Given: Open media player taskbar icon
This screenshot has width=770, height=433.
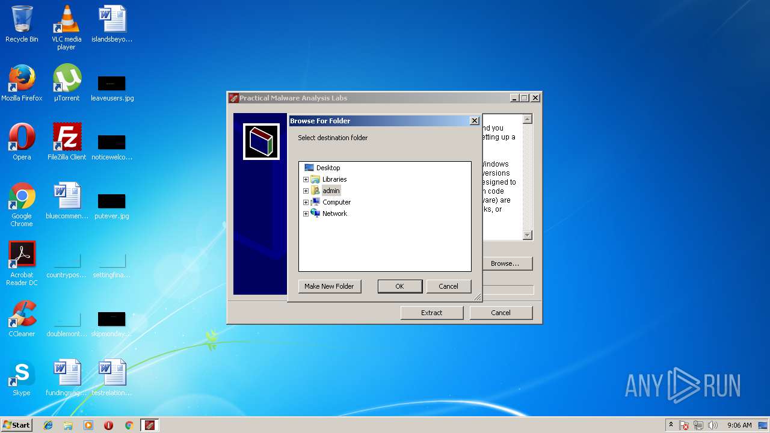Looking at the screenshot, I should pyautogui.click(x=88, y=425).
